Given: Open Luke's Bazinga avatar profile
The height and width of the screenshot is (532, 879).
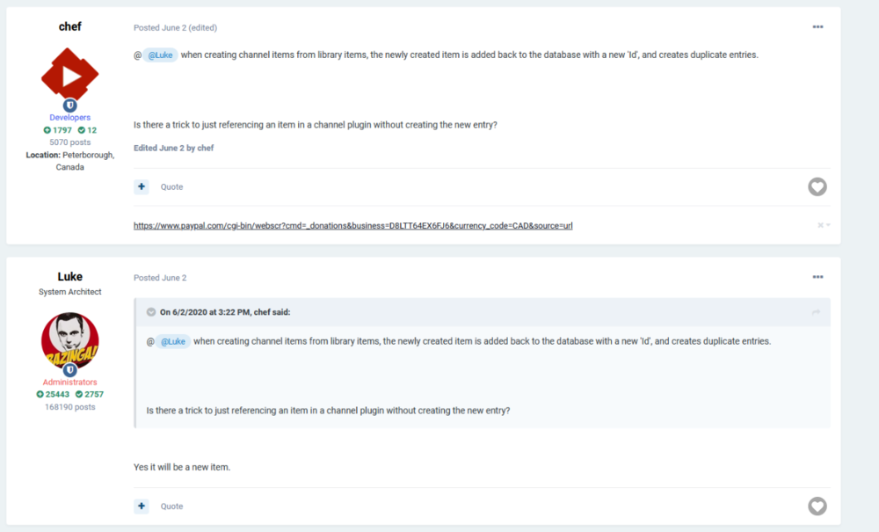Looking at the screenshot, I should pos(70,339).
